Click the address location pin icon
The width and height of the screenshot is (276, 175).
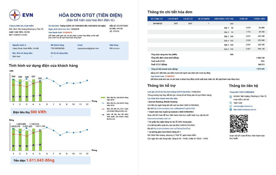(x=231, y=97)
